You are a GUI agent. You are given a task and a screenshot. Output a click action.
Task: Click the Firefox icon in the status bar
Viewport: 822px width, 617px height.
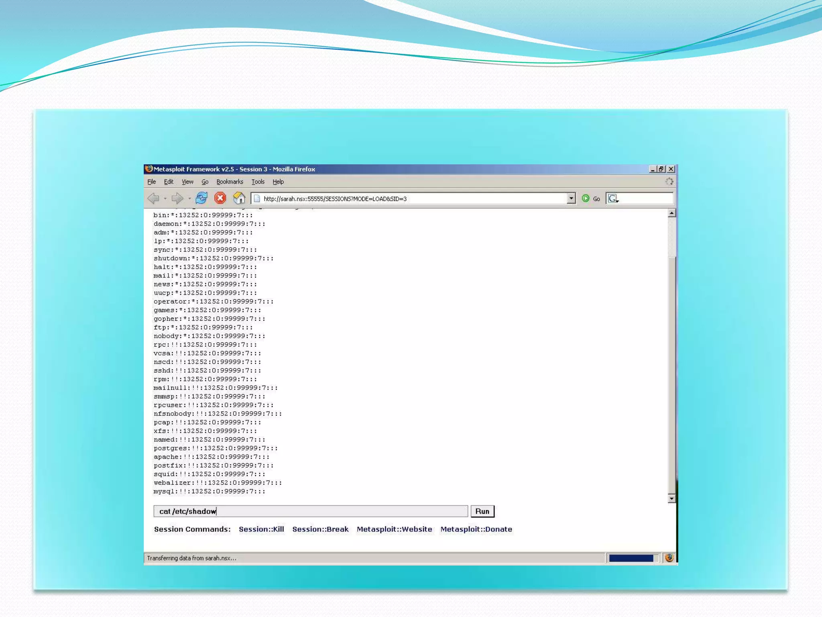(669, 558)
